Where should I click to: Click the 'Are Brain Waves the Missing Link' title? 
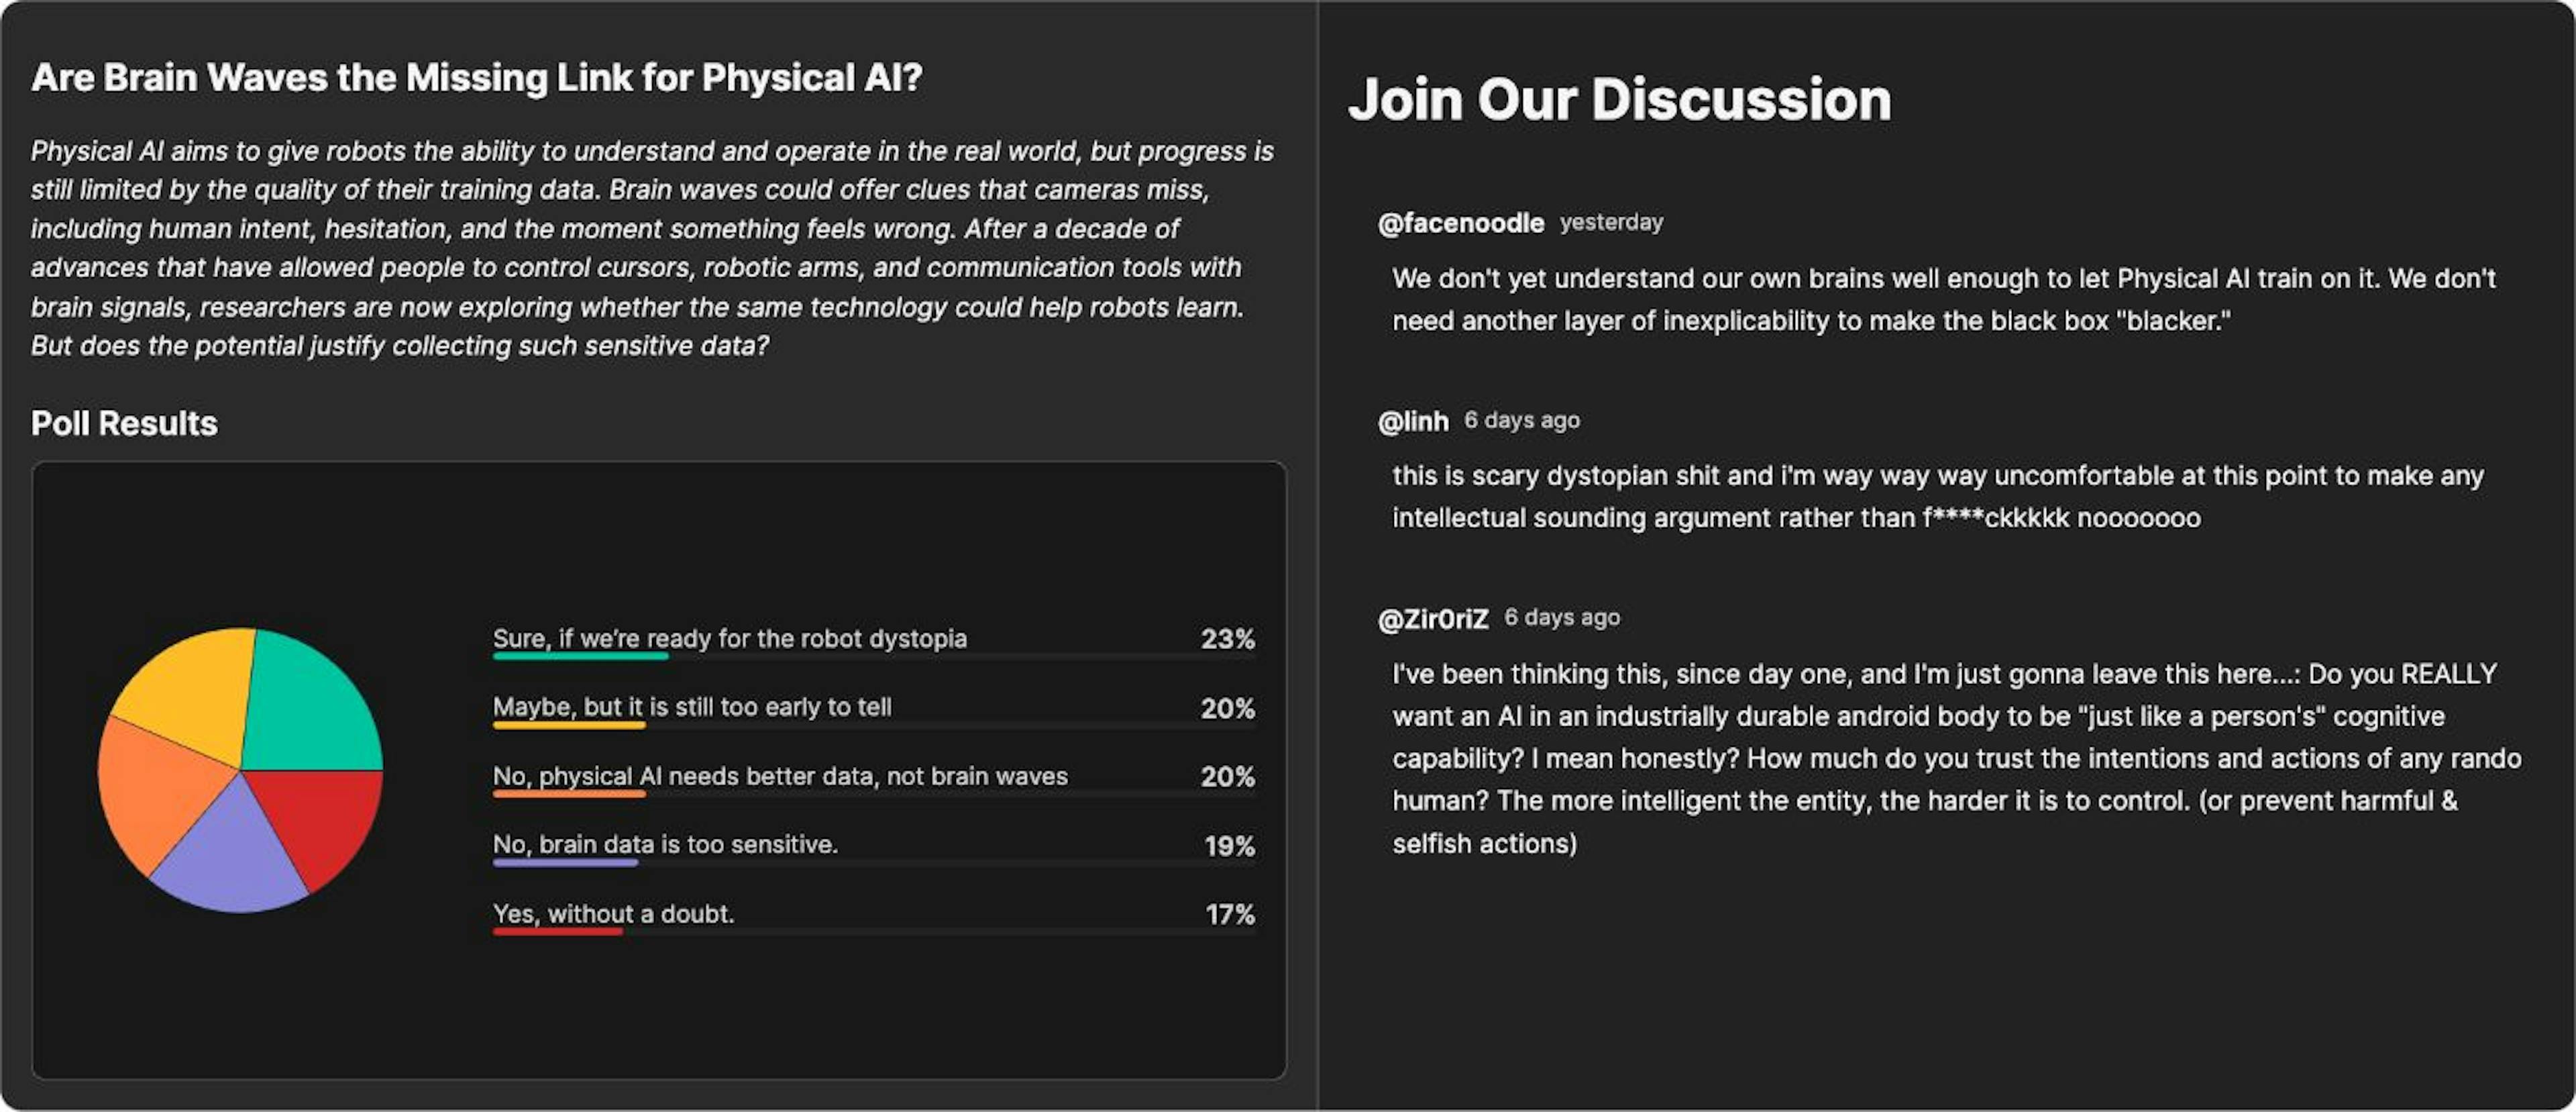477,78
